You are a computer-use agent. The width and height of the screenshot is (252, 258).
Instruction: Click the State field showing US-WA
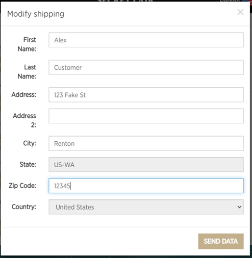pyautogui.click(x=146, y=165)
